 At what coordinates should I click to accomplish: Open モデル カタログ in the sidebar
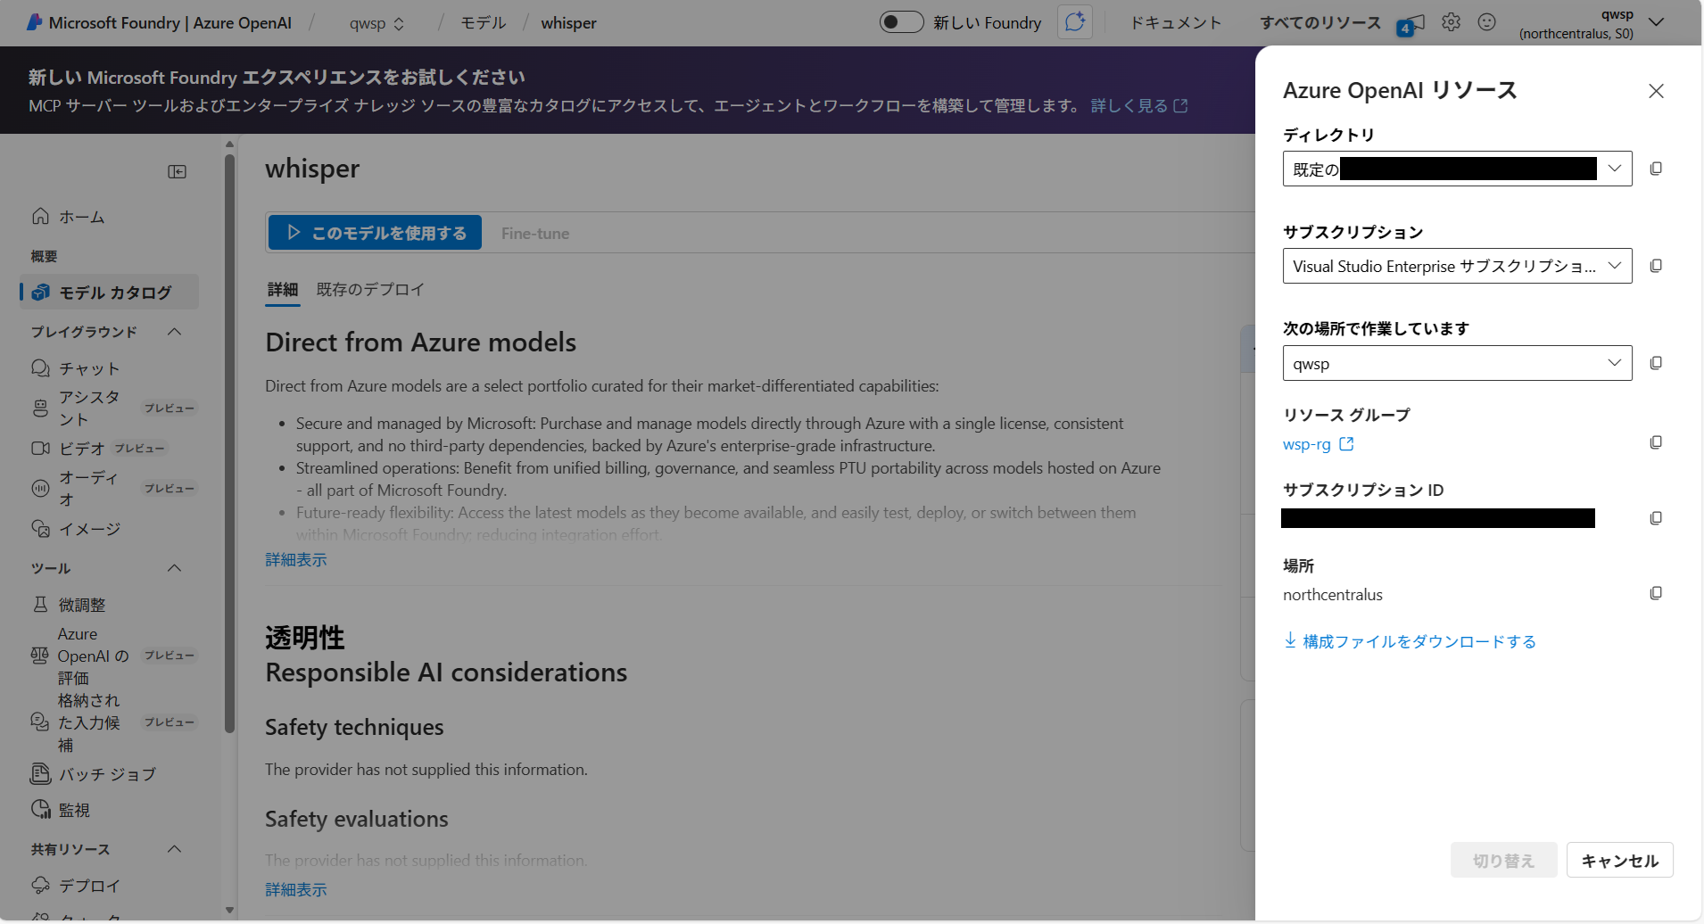114,293
